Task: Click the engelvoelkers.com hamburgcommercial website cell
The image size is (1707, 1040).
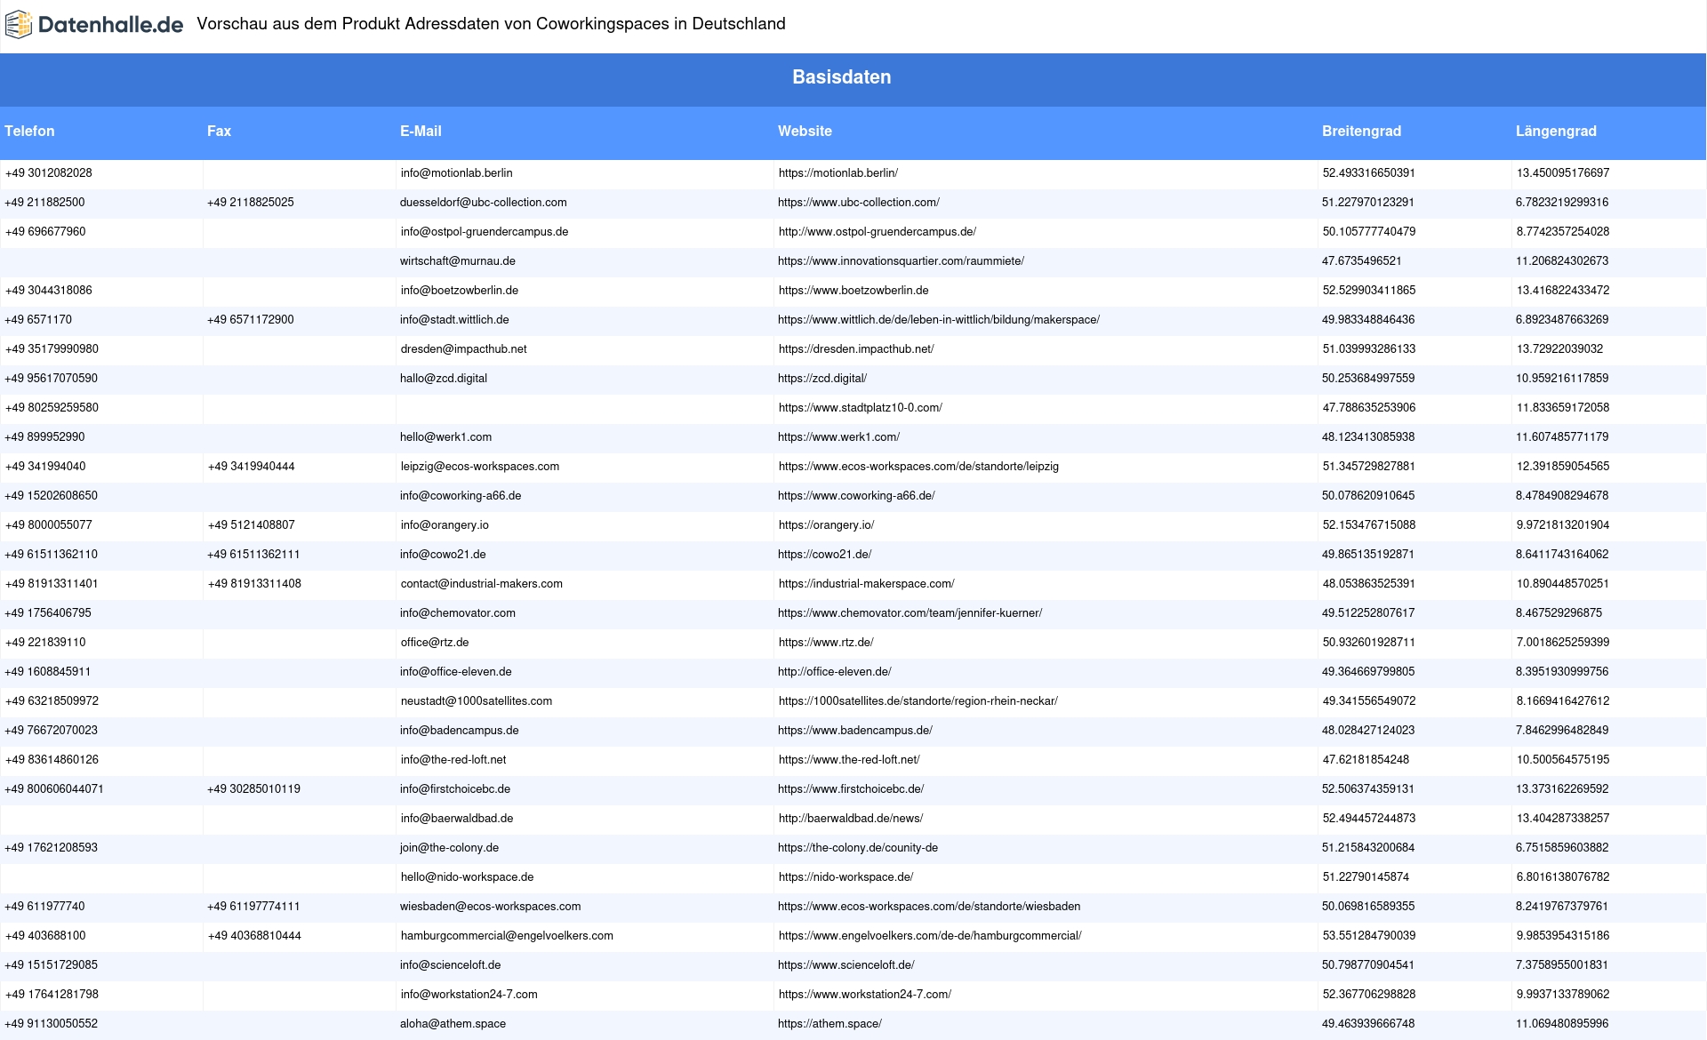Action: point(930,936)
